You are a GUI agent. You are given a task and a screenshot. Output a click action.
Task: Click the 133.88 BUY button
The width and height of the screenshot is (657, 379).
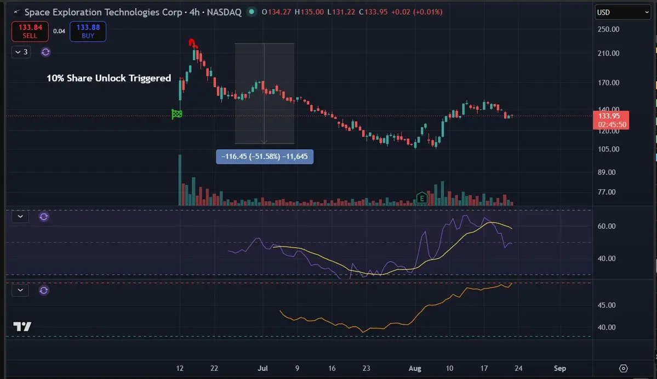point(88,31)
